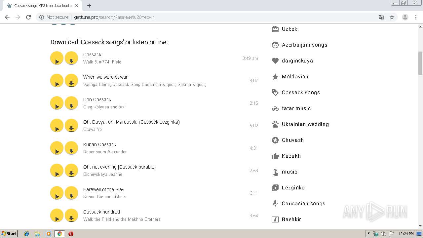The height and width of the screenshot is (238, 423).
Task: Click the bike icon beside tatar music
Action: coord(275,108)
